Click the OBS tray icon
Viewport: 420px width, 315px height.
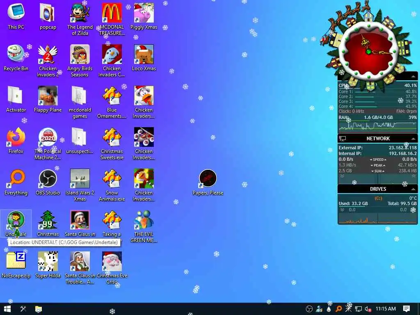[x=309, y=309]
